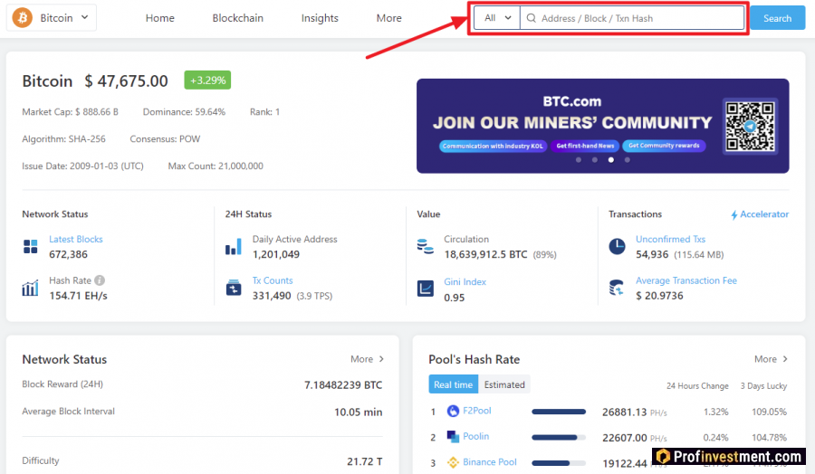Screen dimensions: 815x474
Task: Click the F2Pool hash rate bar
Action: pos(558,412)
